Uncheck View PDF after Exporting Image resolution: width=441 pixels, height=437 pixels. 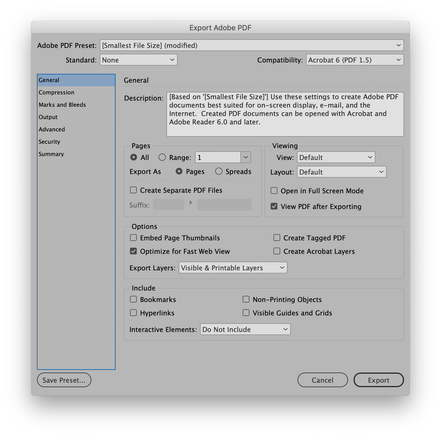click(274, 206)
